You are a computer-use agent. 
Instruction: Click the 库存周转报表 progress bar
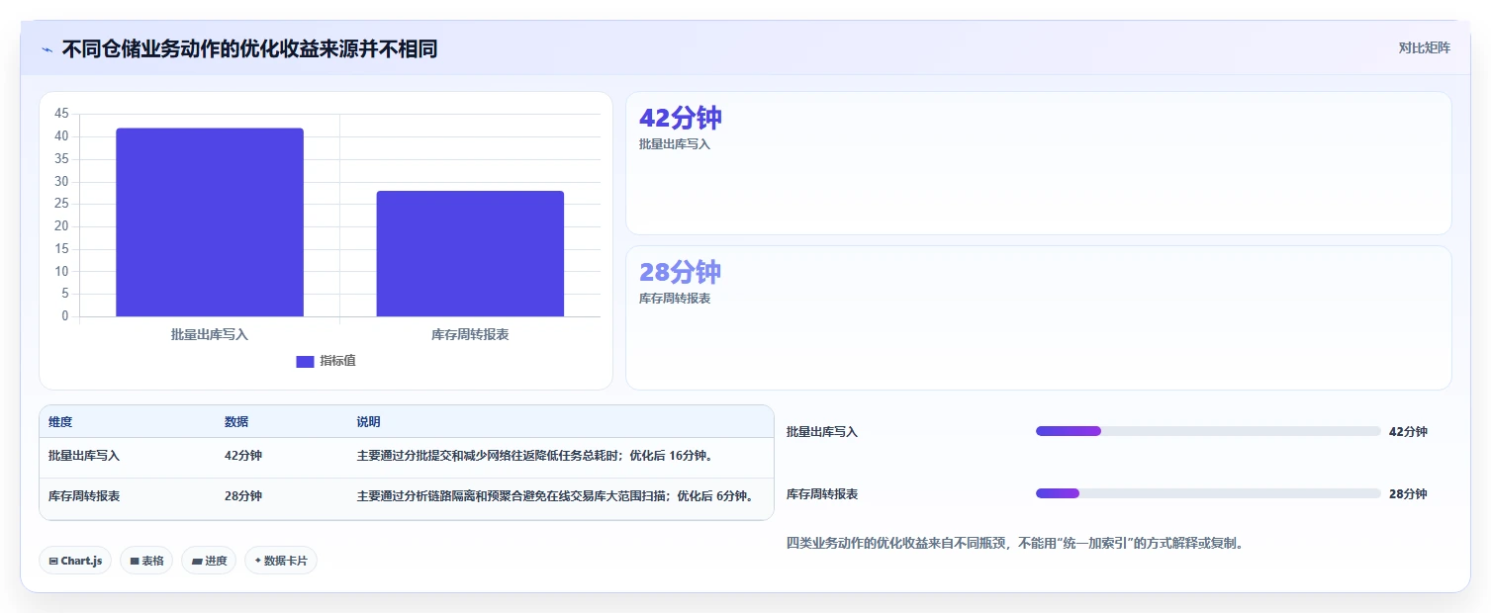(x=1208, y=493)
